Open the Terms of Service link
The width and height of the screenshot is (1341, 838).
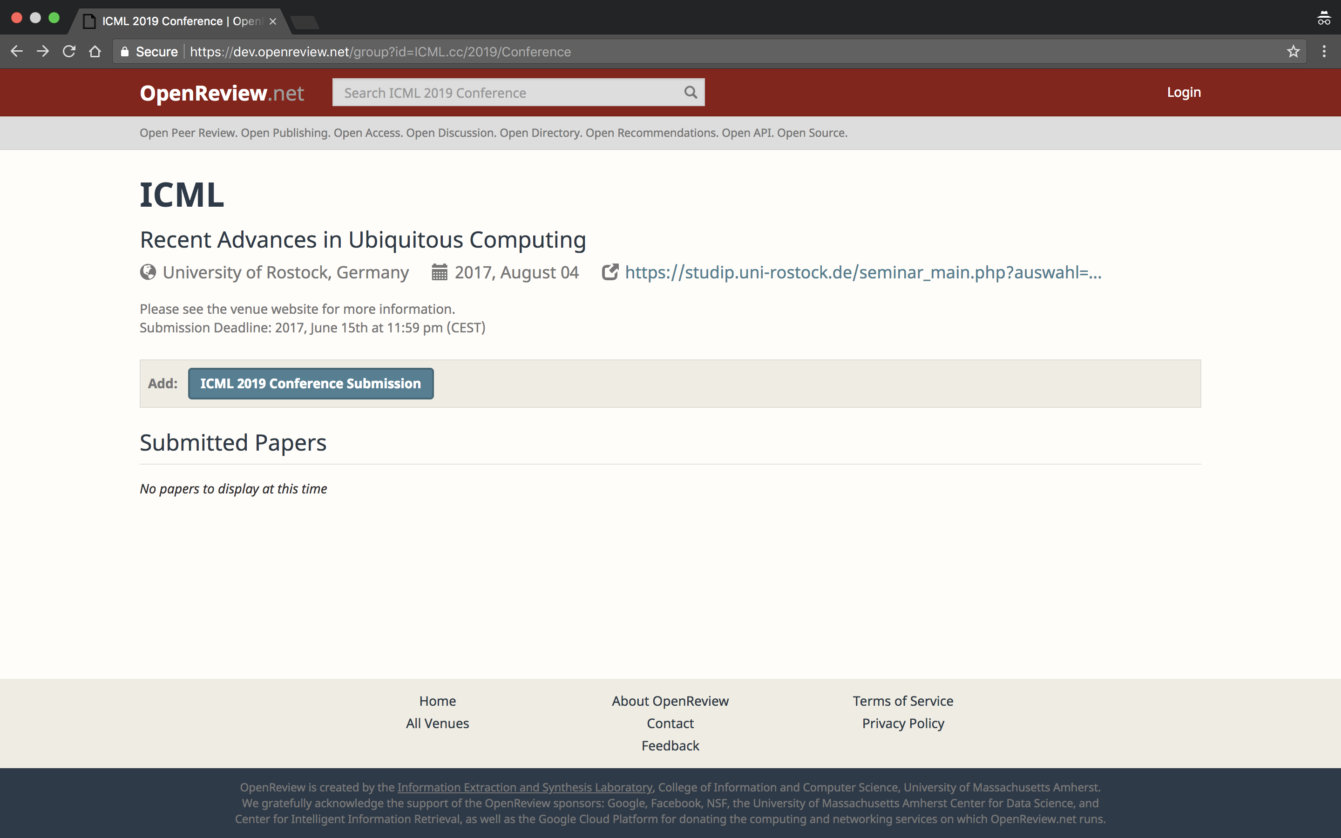[903, 701]
